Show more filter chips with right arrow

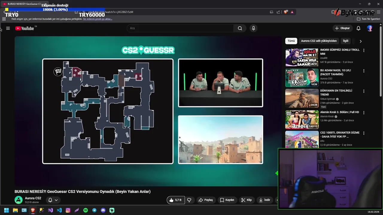pyautogui.click(x=361, y=41)
